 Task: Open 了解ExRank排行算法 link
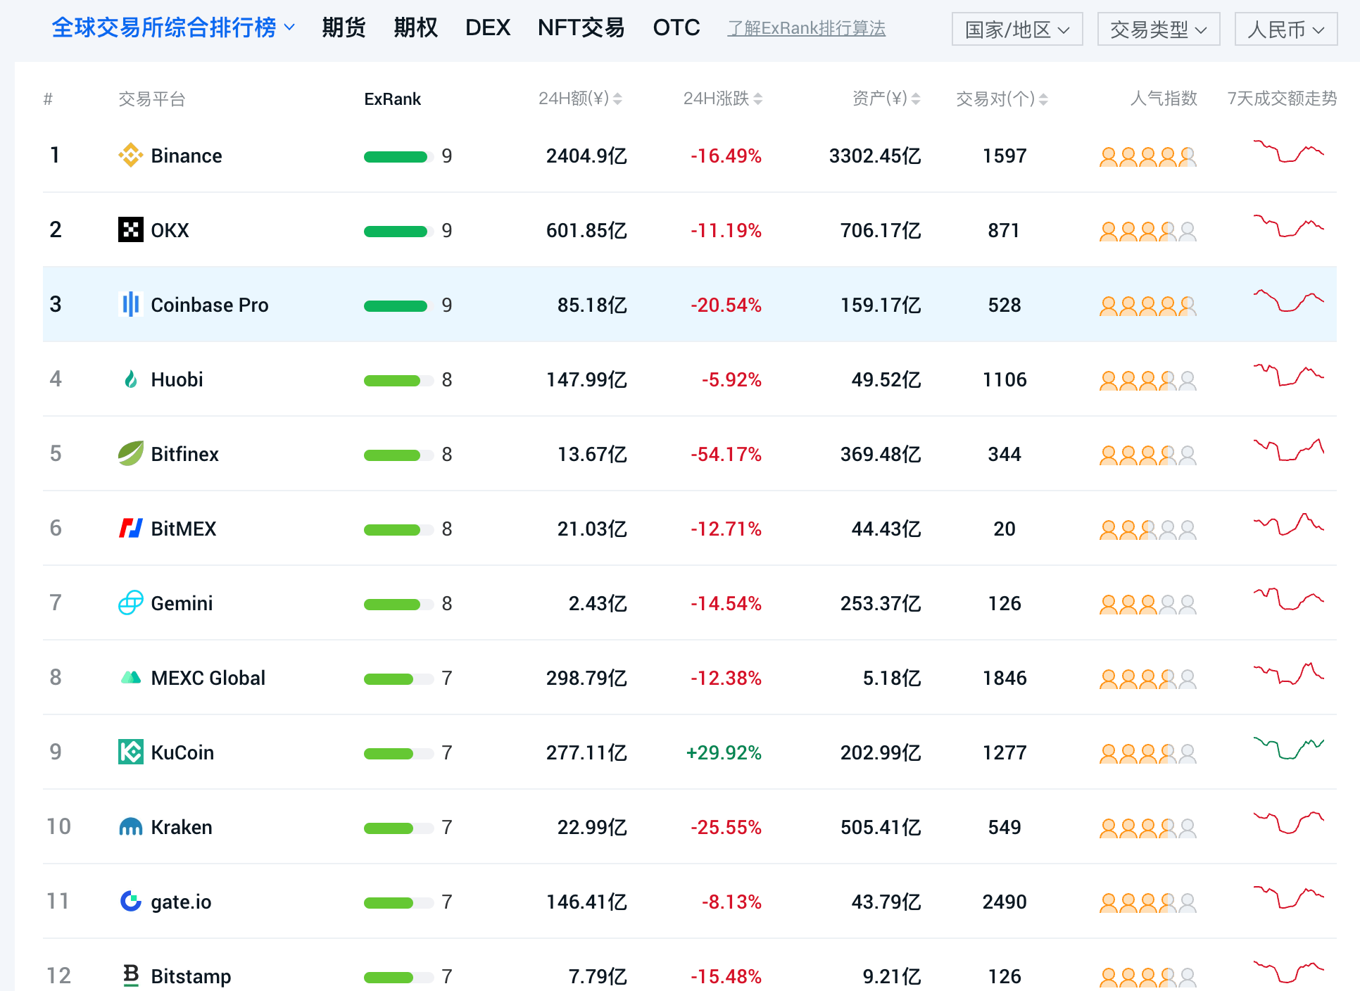click(807, 28)
